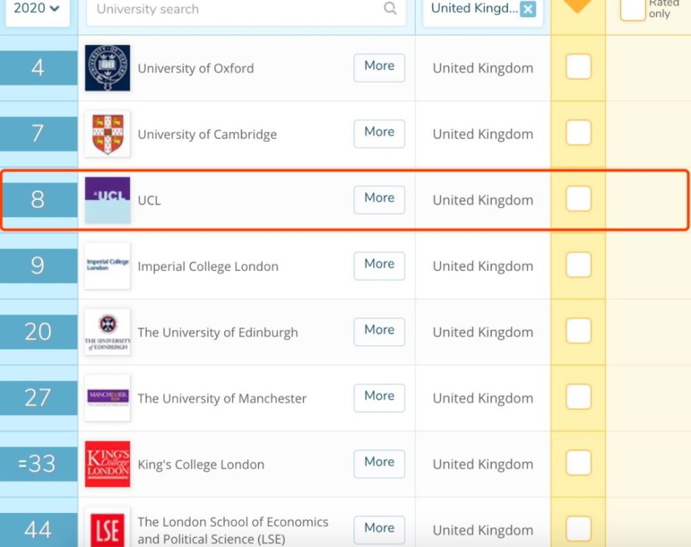The height and width of the screenshot is (547, 691).
Task: Expand More details for University of Cambridge
Action: point(379,132)
